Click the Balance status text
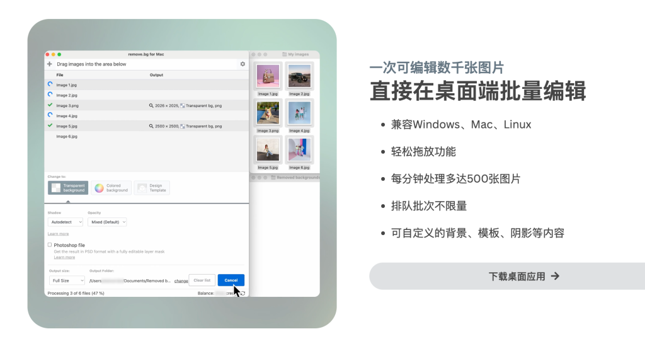 point(217,293)
